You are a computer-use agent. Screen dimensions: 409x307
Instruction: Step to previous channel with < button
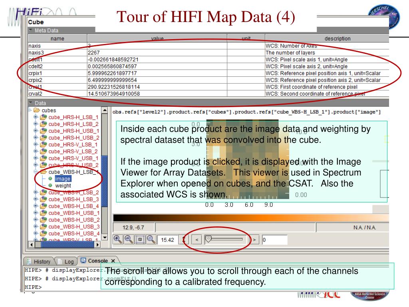tap(197, 240)
